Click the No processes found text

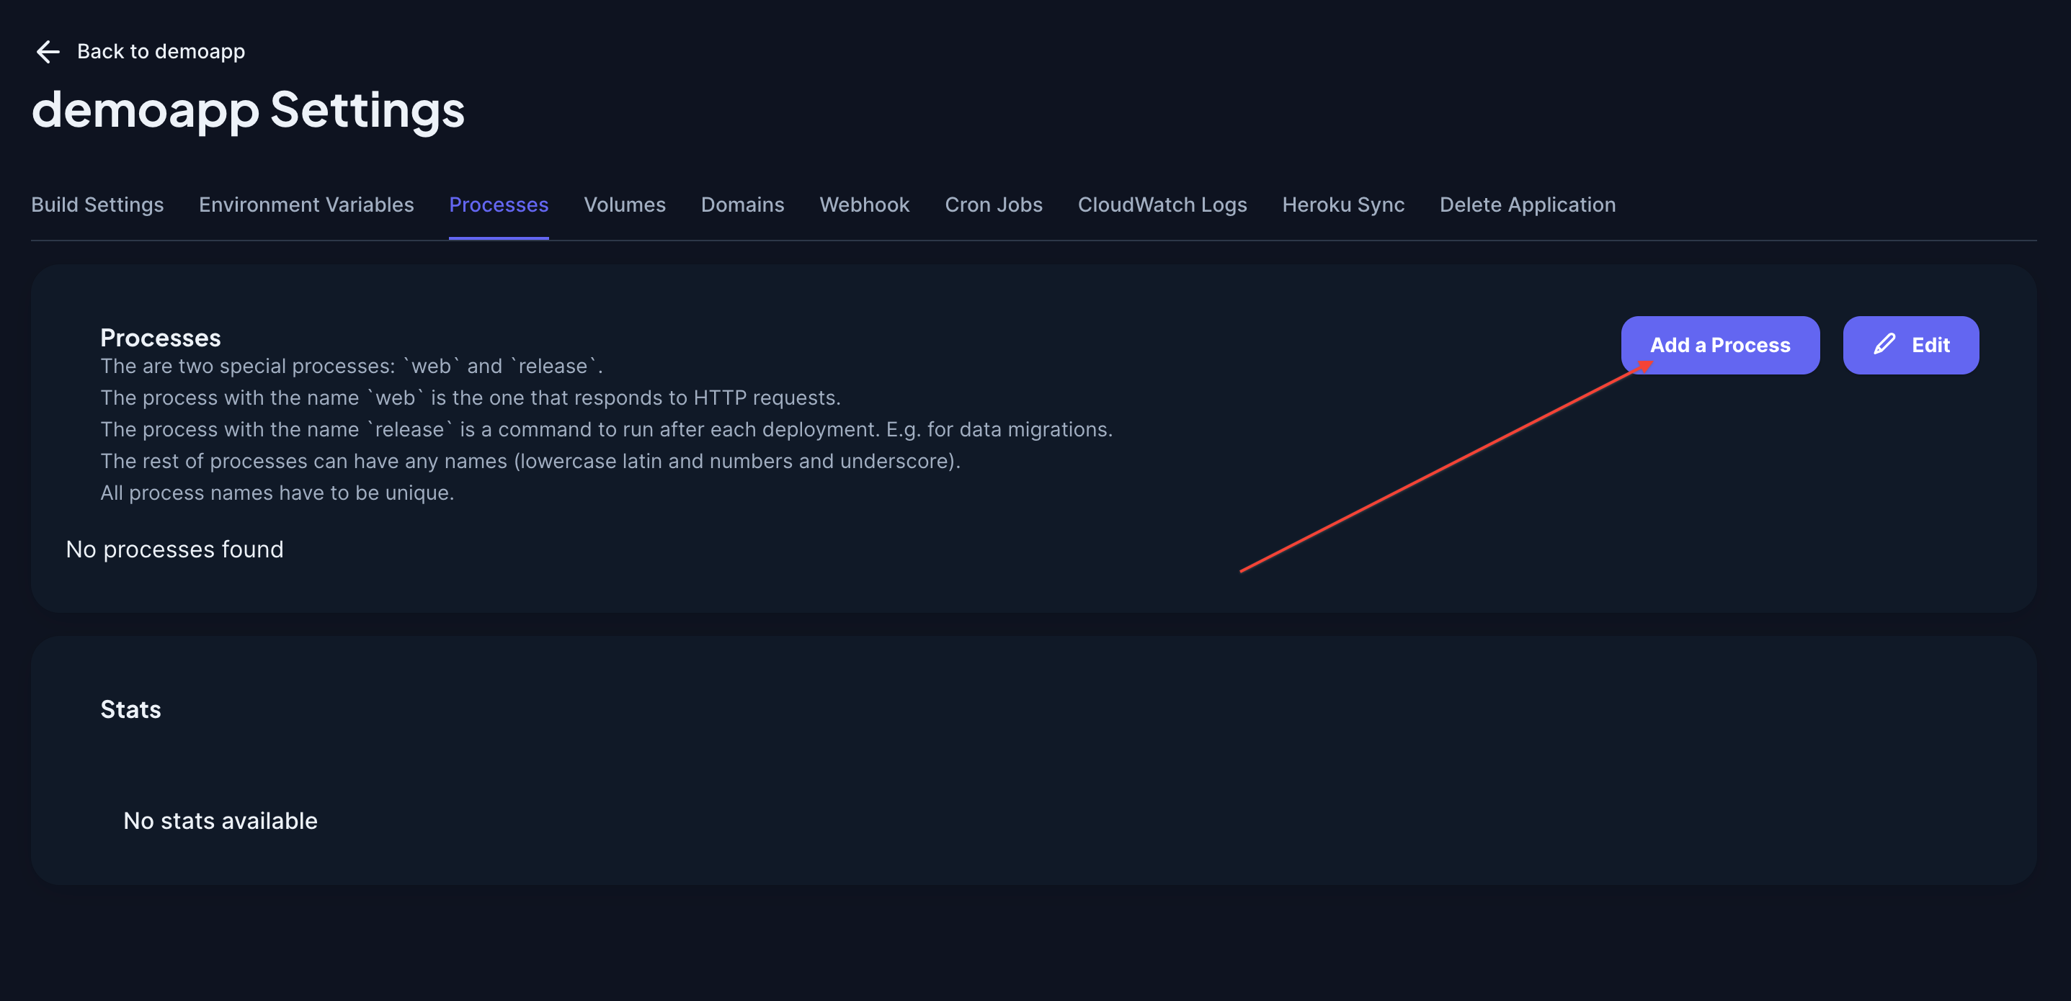(174, 549)
